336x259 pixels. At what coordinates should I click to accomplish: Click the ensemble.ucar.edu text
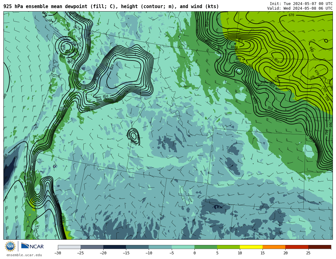pyautogui.click(x=24, y=255)
